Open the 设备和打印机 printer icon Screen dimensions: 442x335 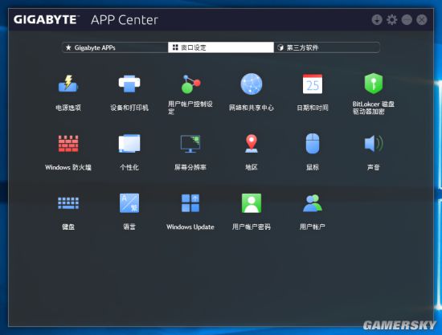click(x=129, y=84)
